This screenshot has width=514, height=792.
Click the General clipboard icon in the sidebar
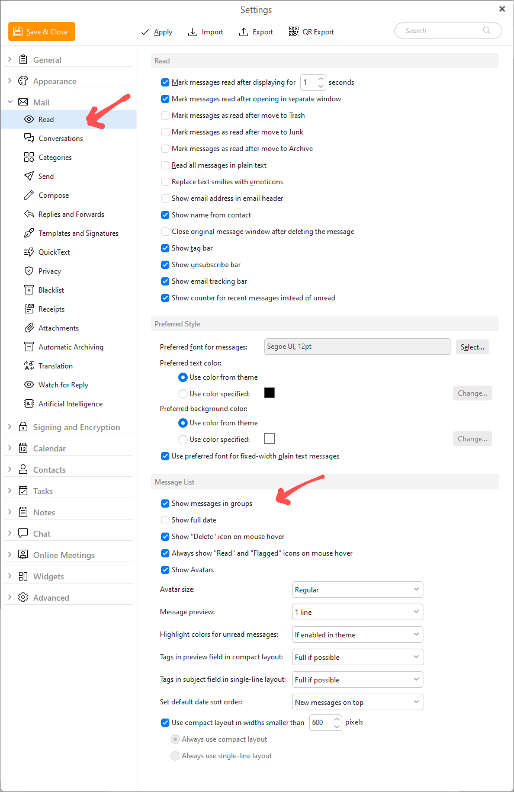click(x=23, y=60)
